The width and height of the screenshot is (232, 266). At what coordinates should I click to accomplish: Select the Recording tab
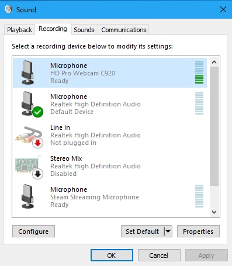(x=53, y=29)
